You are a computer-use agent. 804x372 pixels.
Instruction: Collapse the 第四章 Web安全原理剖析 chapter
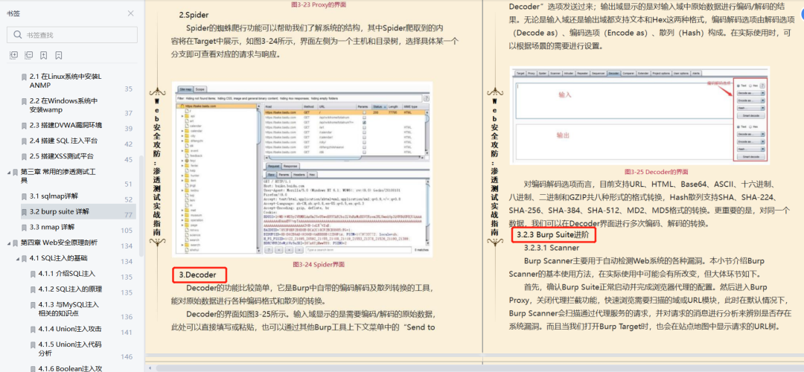click(9, 243)
